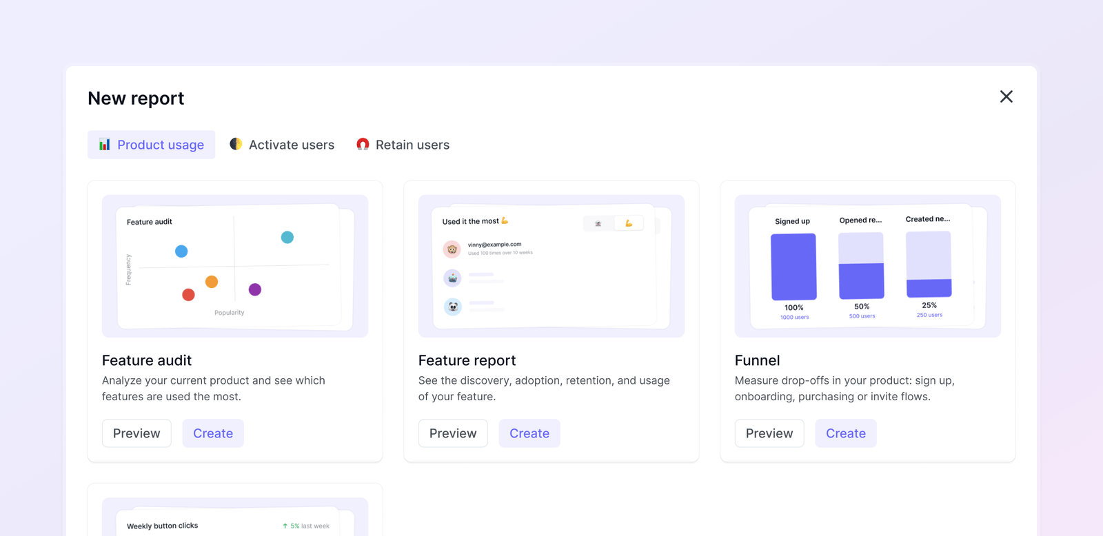The height and width of the screenshot is (536, 1103).
Task: Click the 'vinny@example.com' email text
Action: (x=494, y=245)
